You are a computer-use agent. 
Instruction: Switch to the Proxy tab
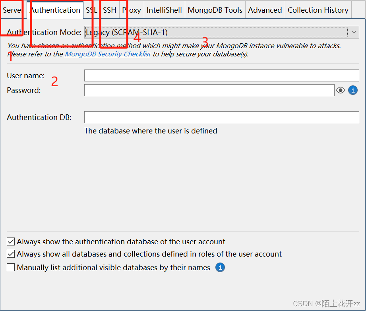[132, 10]
